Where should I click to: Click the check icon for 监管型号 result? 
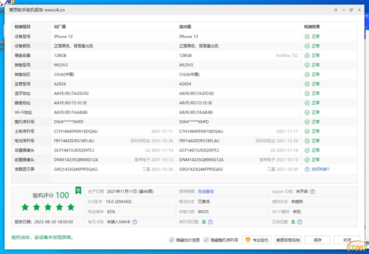(307, 84)
